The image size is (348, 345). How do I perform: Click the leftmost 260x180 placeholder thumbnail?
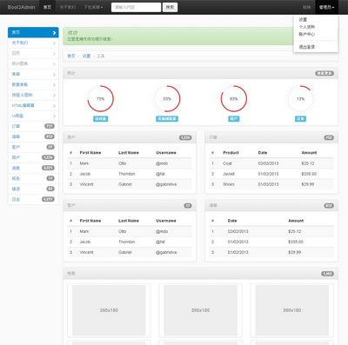coord(109,310)
